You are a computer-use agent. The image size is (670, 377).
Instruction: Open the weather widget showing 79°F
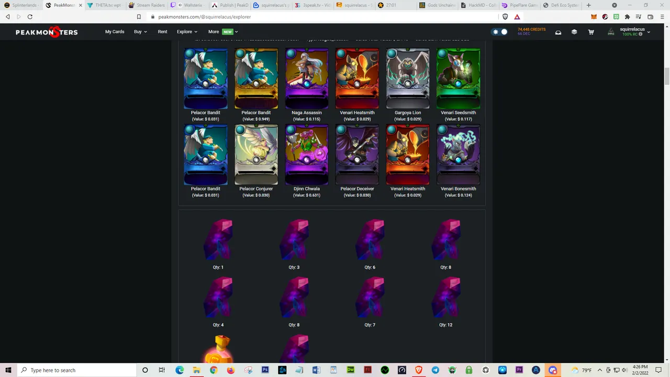[582, 370]
